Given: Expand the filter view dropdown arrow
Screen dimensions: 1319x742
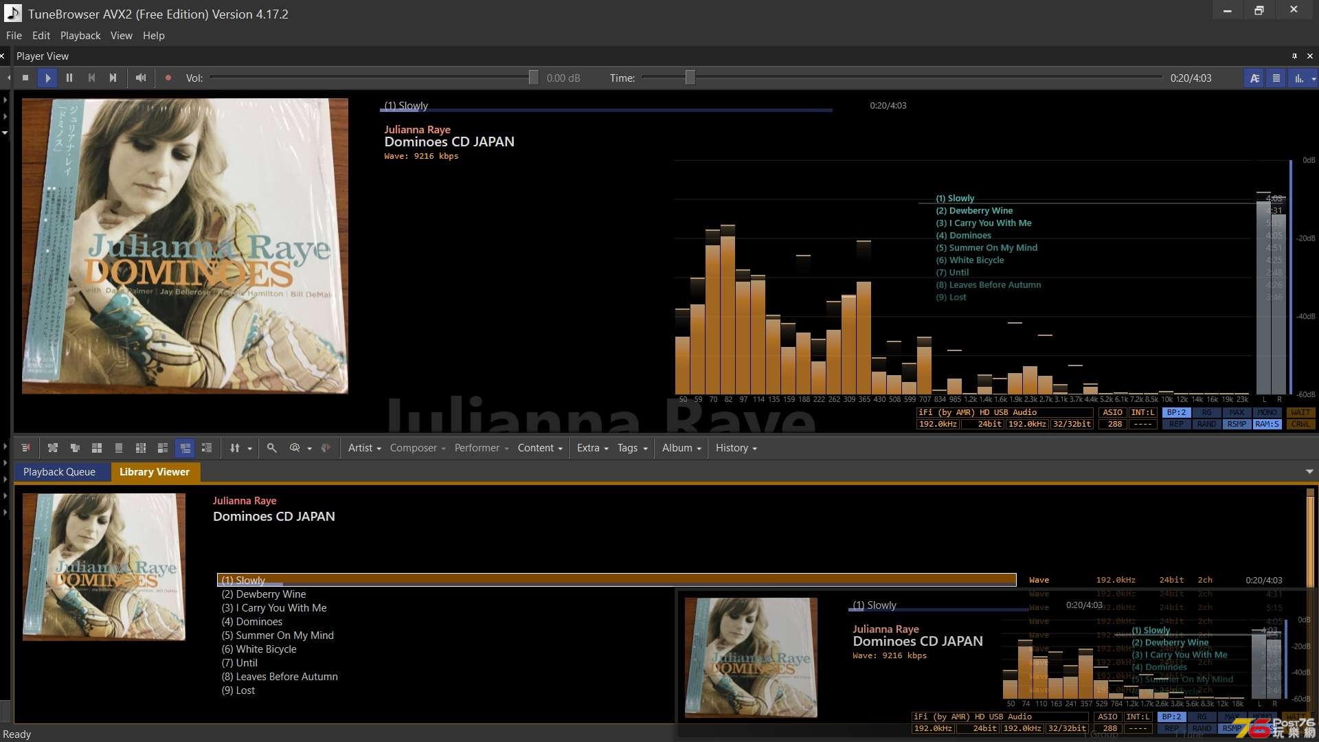Looking at the screenshot, I should click(x=309, y=449).
